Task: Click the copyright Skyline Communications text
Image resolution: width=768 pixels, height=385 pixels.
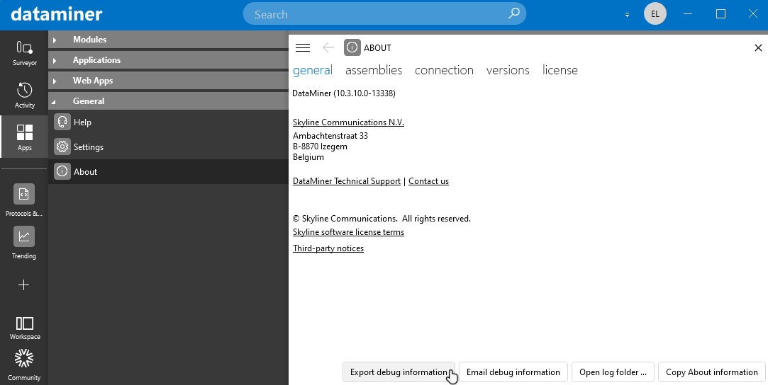Action: click(382, 219)
